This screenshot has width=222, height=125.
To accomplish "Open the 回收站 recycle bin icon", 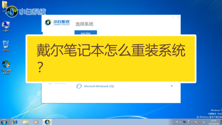I will click(x=6, y=46).
